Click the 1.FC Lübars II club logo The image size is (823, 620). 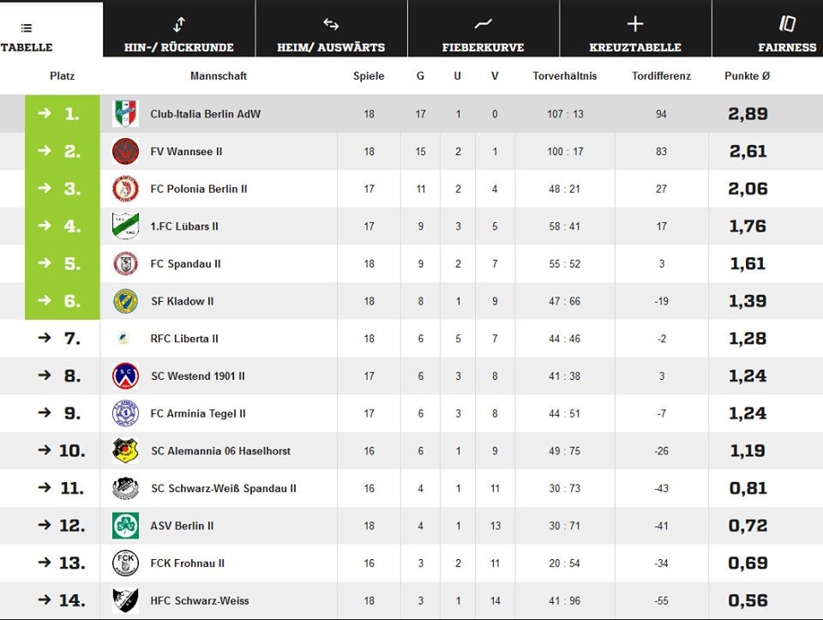point(125,226)
